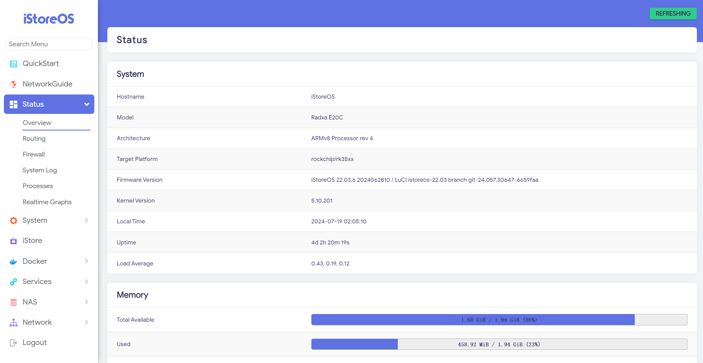Click the Used memory label

pos(123,344)
